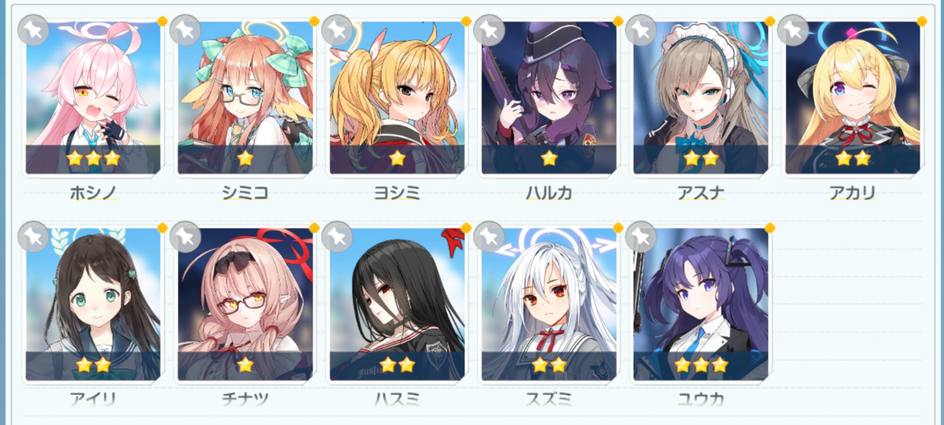The height and width of the screenshot is (425, 944).
Task: Select the アスナ maid character thumbnail
Action: click(701, 98)
